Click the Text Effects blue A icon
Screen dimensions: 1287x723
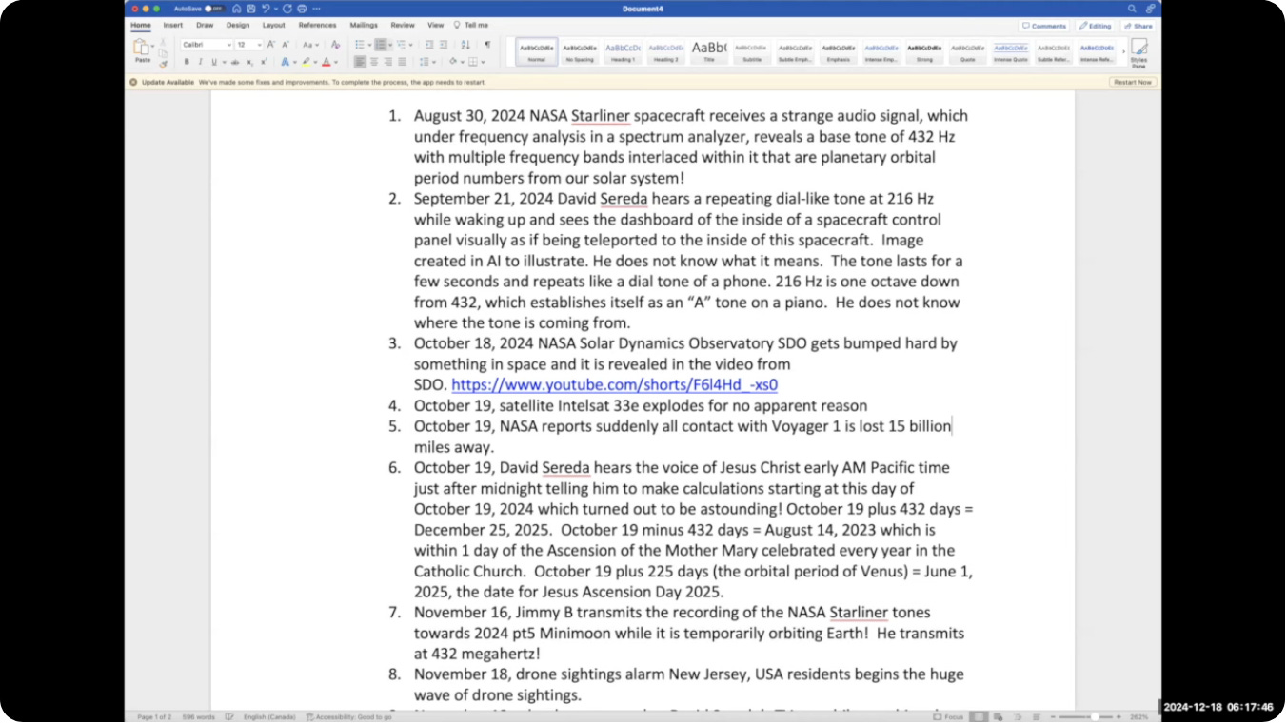[x=285, y=62]
